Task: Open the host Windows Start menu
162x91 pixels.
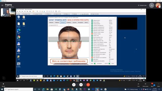Action: pos(2,89)
